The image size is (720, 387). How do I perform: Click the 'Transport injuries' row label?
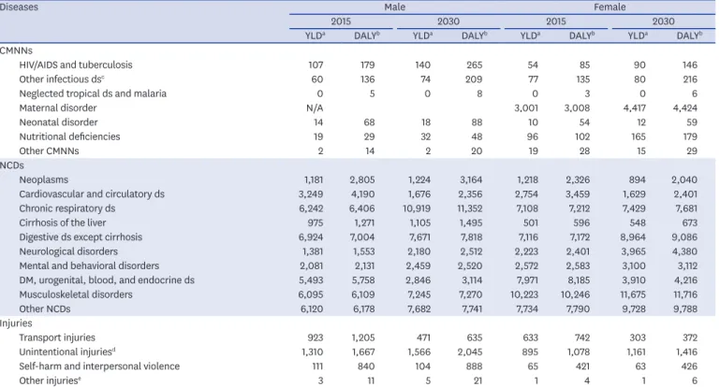pyautogui.click(x=57, y=337)
